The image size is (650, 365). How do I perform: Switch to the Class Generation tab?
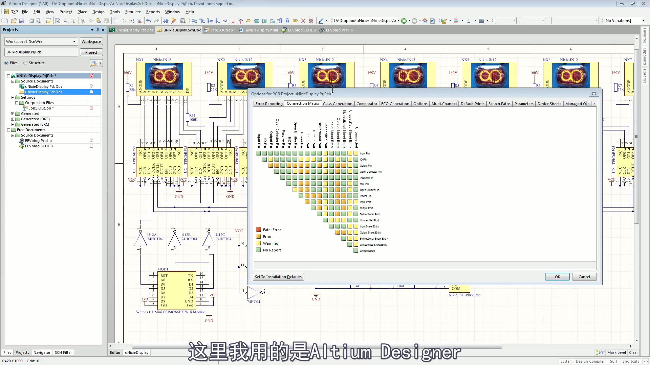click(338, 104)
